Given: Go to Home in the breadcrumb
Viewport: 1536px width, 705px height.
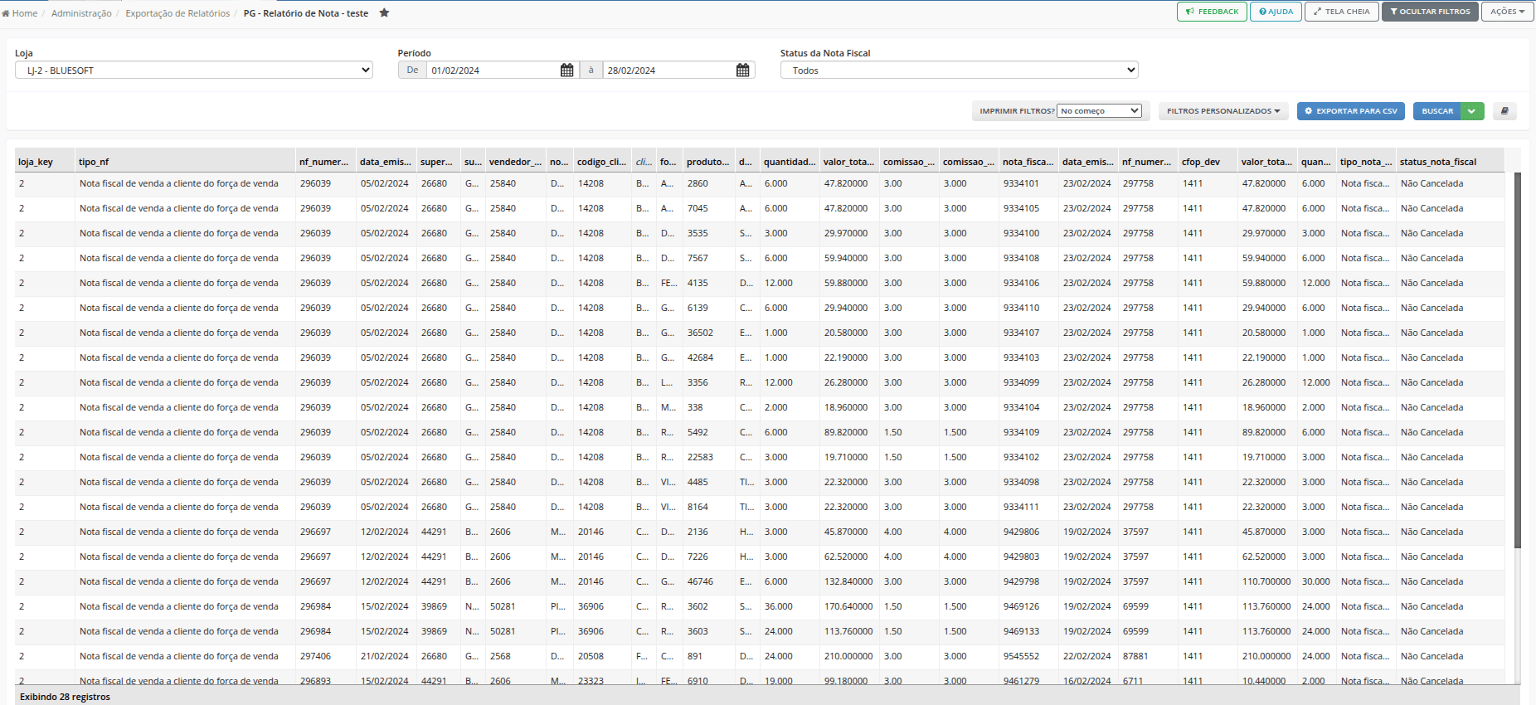Looking at the screenshot, I should (x=20, y=13).
